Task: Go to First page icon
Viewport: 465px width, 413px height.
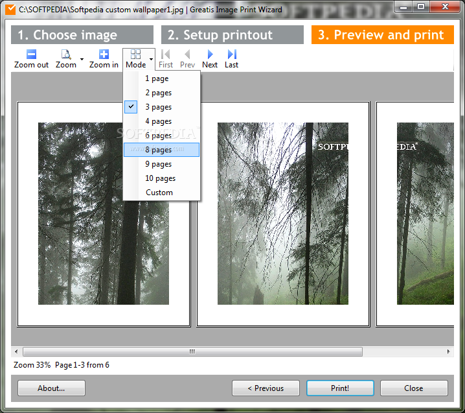Action: coord(166,54)
